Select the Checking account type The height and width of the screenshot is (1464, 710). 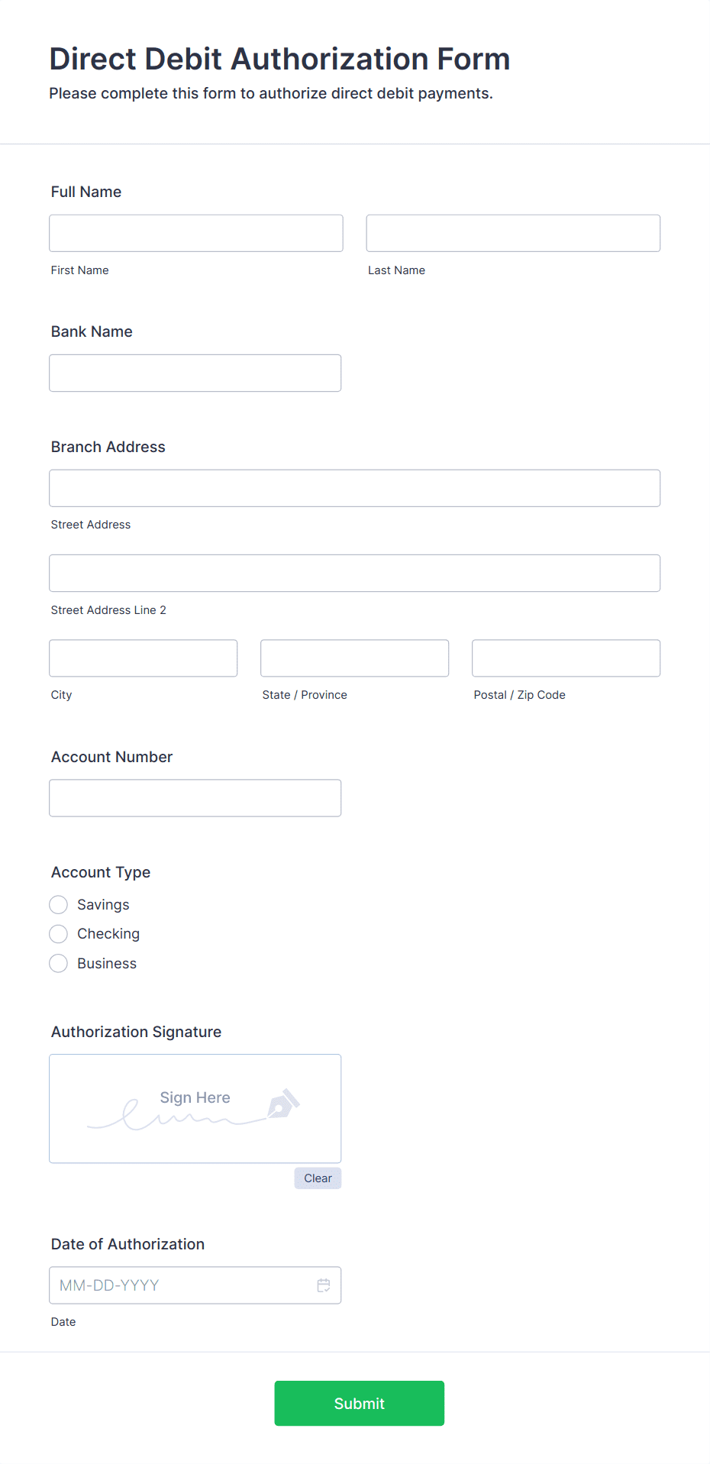point(58,933)
